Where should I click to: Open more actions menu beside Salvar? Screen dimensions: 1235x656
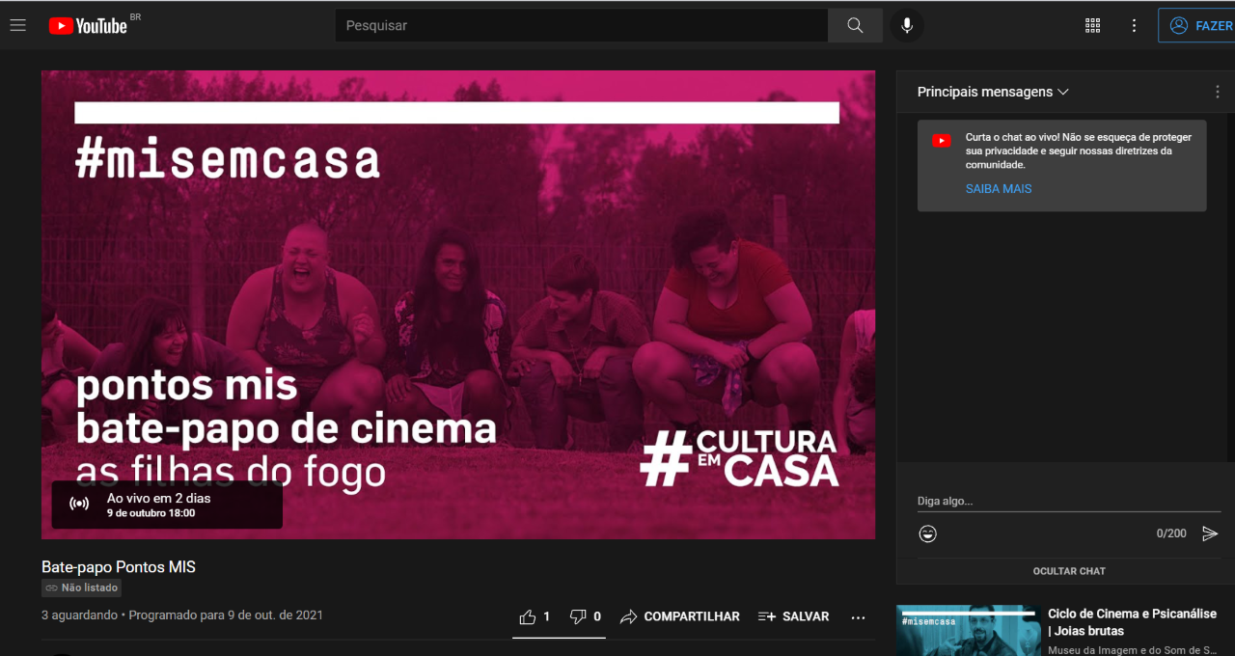tap(858, 616)
